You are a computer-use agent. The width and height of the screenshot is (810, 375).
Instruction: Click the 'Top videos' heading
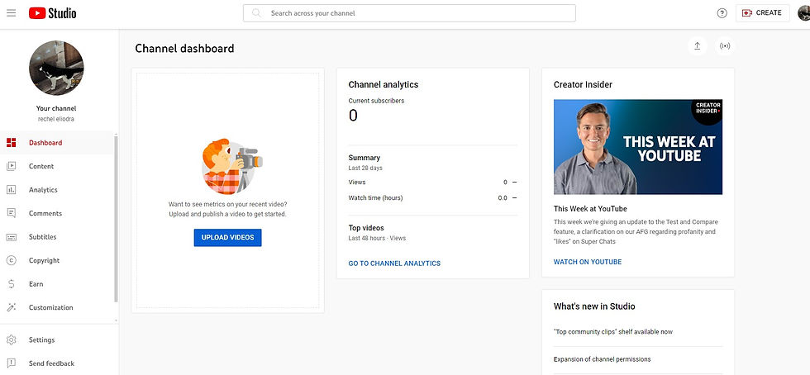click(366, 228)
